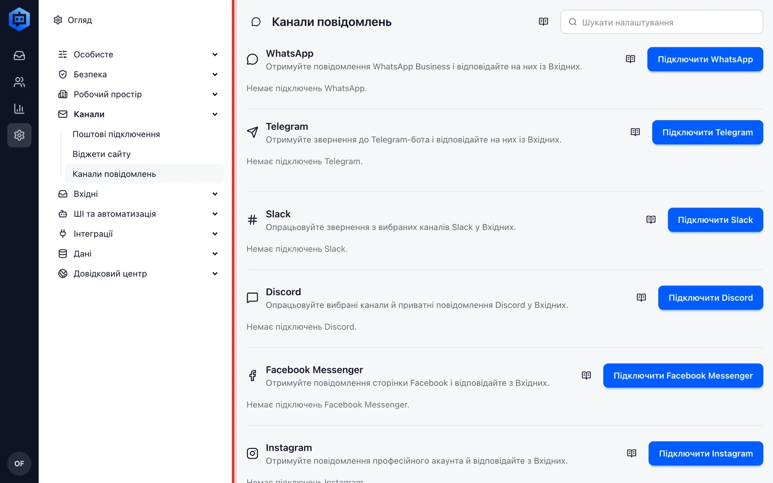Screen dimensions: 773x483
Task: Open Slack help docs book icon
Action: click(x=651, y=220)
